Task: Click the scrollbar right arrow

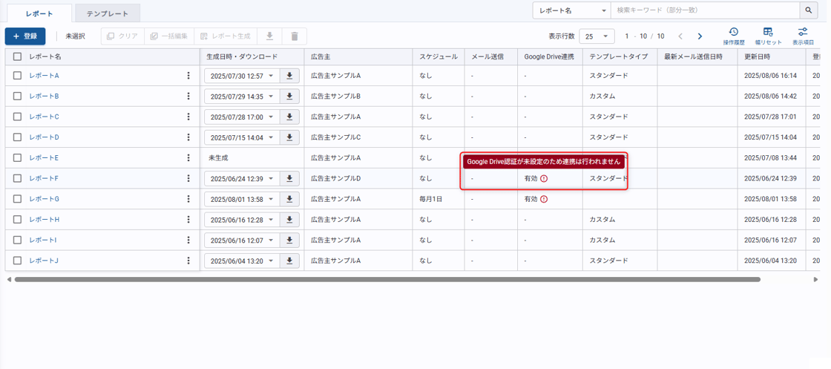Action: pos(816,279)
